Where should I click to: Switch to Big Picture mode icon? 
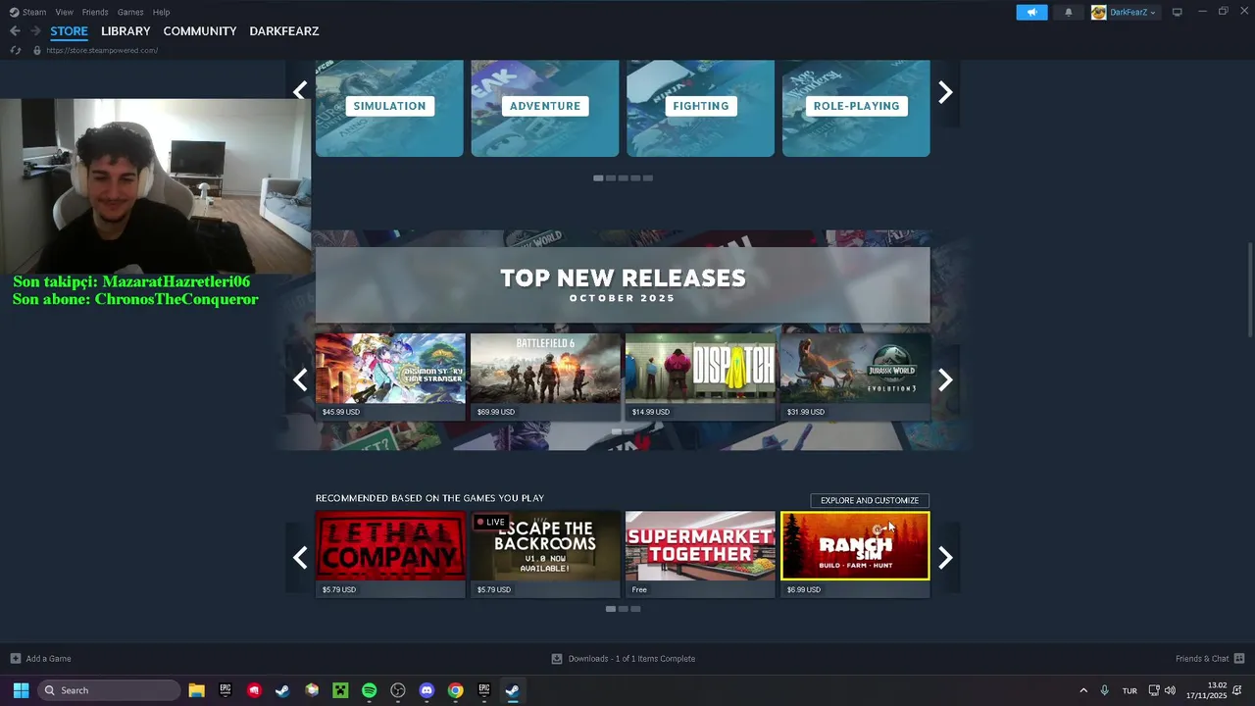coord(1178,12)
